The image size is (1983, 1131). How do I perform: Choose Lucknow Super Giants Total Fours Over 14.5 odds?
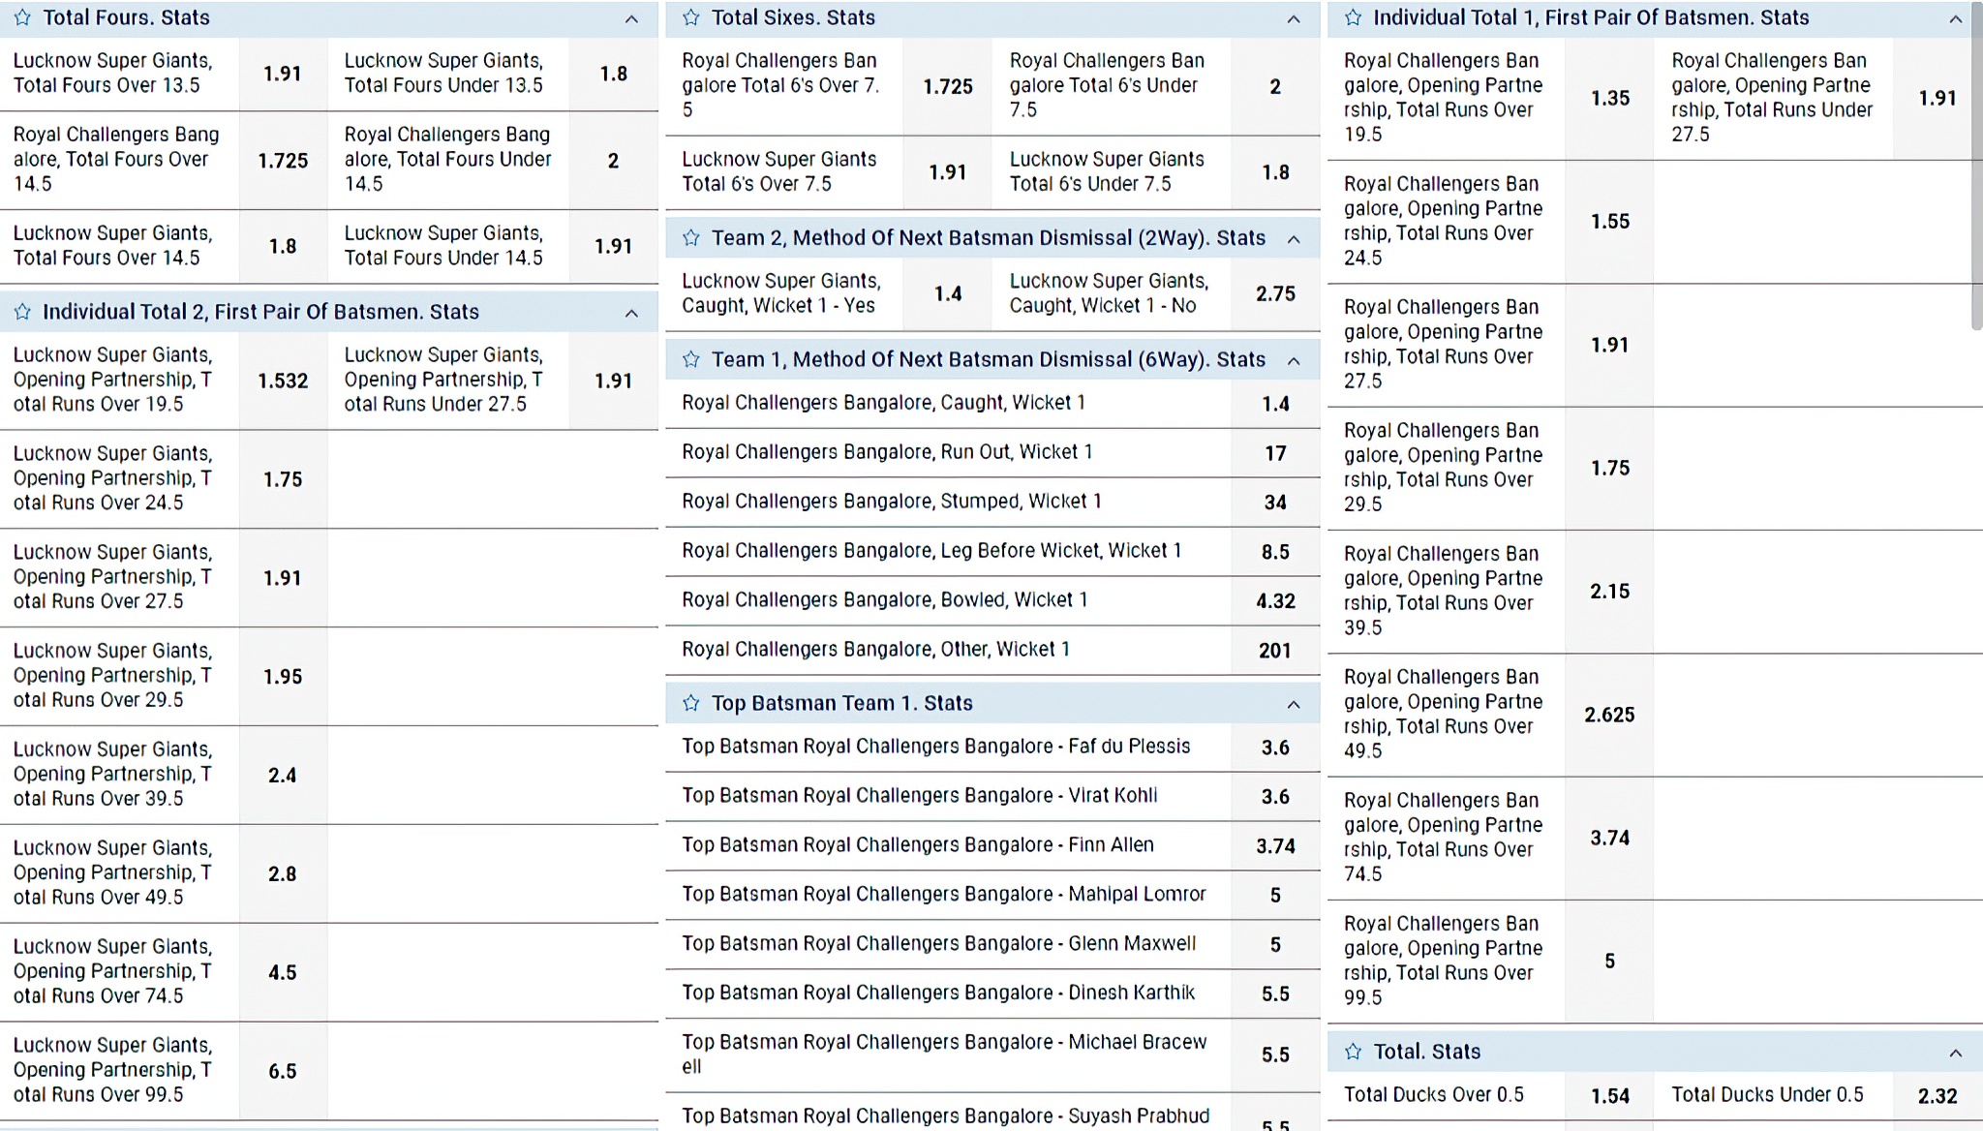tap(283, 246)
